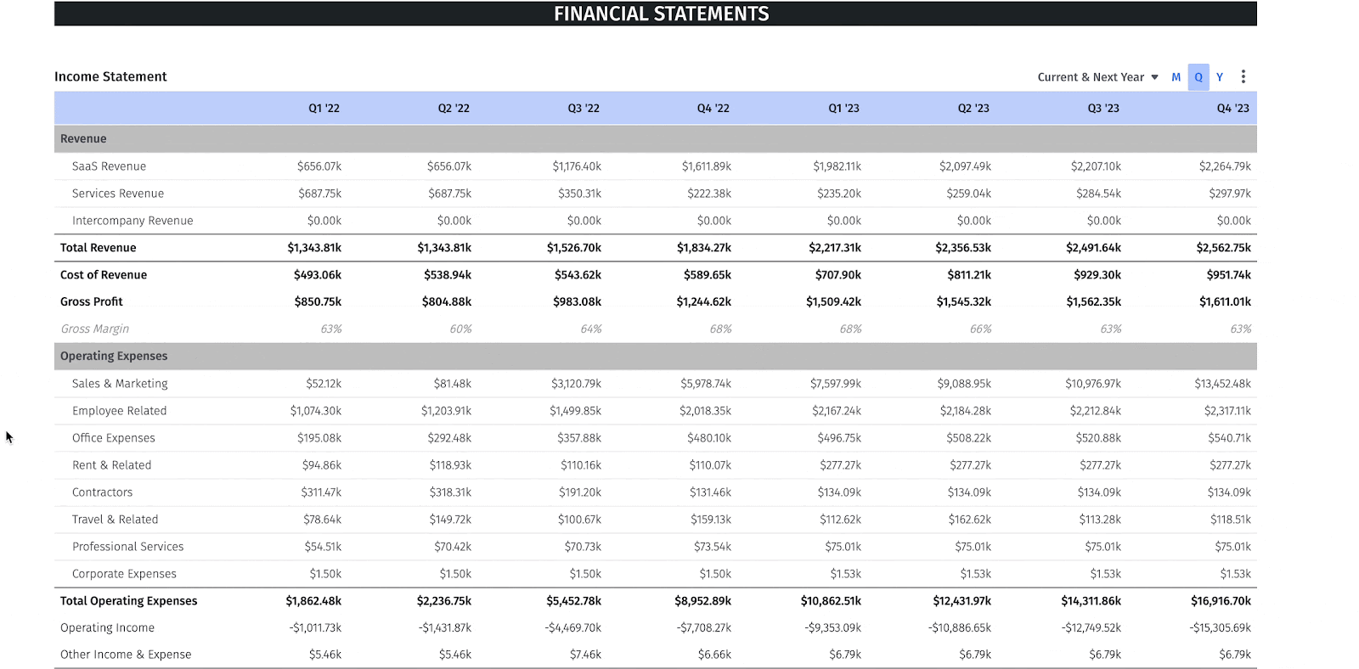Select the Corporate Expenses row label
Screen dimensions: 1359x669
(x=125, y=574)
